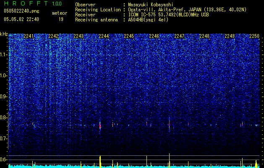Click time marker 2241
The width and height of the screenshot is (264, 168).
pos(29,36)
